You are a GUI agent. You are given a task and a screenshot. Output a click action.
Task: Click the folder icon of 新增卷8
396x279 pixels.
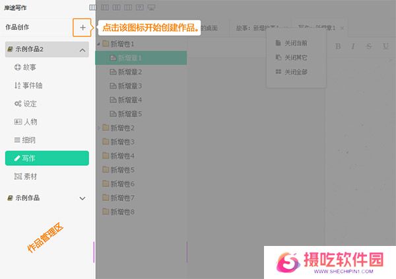pos(106,212)
